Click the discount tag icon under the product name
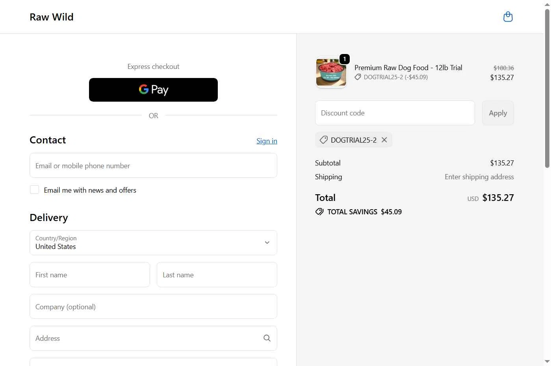 [x=358, y=77]
